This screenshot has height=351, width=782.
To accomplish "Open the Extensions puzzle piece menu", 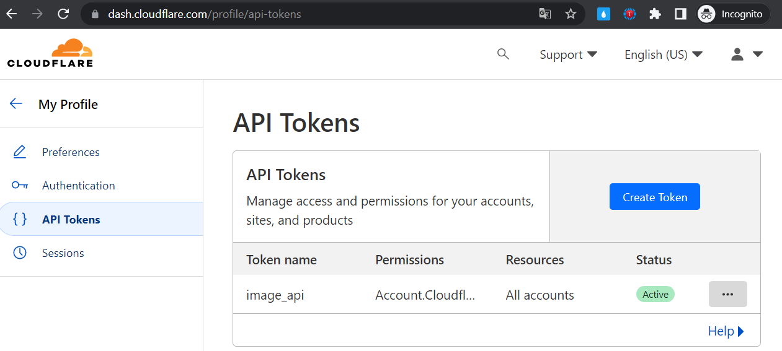I will (655, 14).
